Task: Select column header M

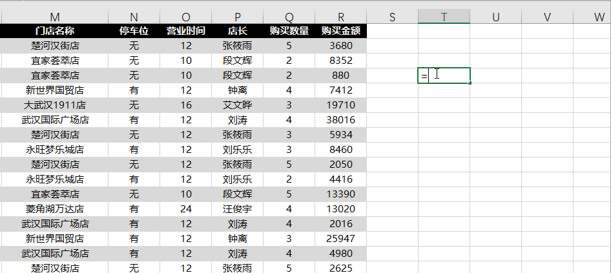Action: [55, 17]
